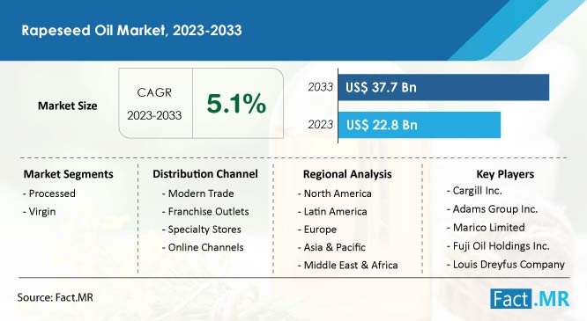
Task: Click the Fact.MR logo
Action: (530, 299)
